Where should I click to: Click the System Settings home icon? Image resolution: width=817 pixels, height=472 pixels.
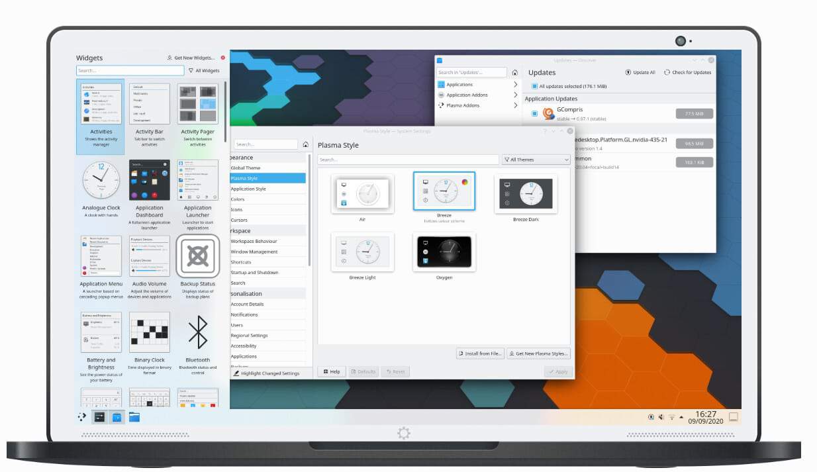(305, 144)
